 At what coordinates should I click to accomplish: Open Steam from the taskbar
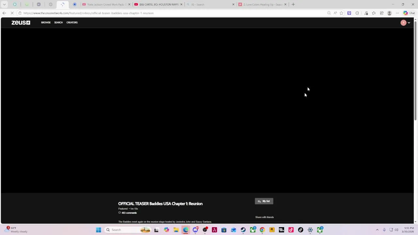[243, 230]
